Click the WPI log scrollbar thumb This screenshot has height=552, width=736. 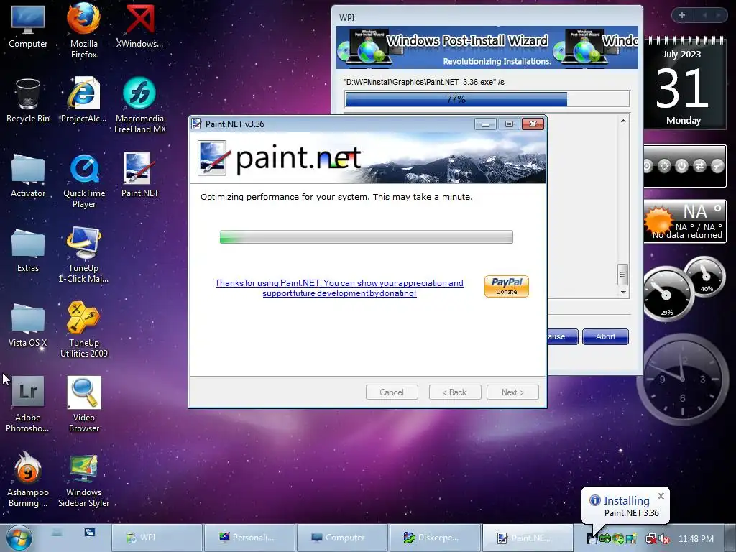[622, 275]
